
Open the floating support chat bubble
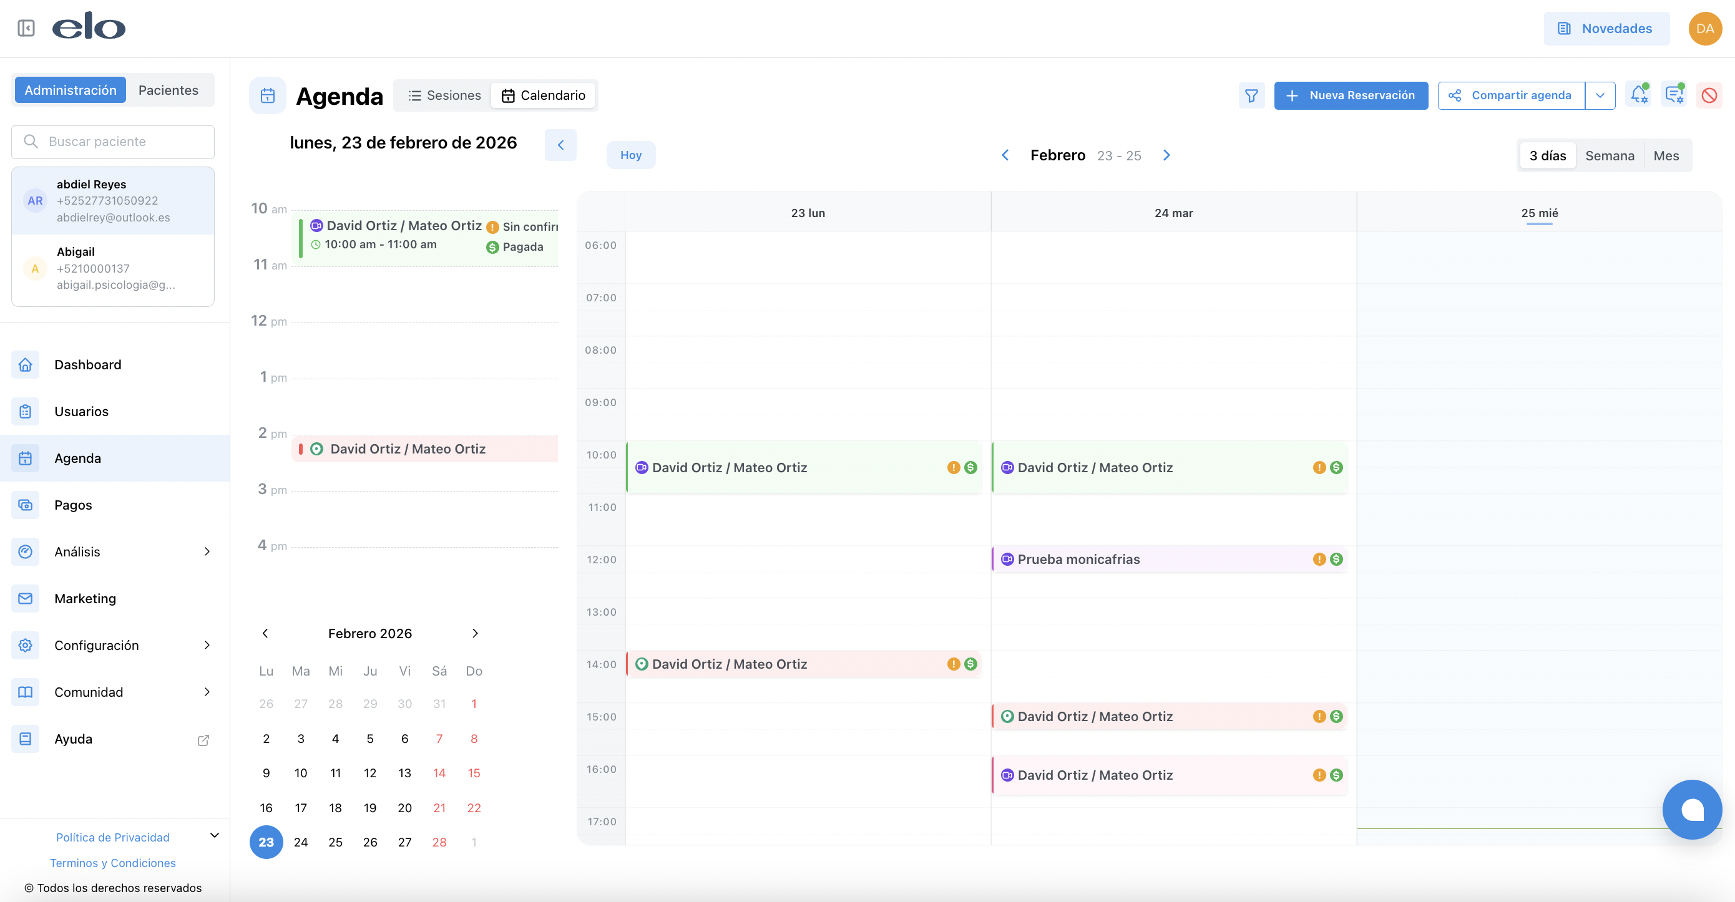coord(1691,809)
